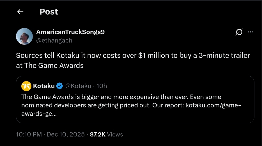Click the 10:10 PM Dec 10, 2025 timestamp

click(50, 134)
